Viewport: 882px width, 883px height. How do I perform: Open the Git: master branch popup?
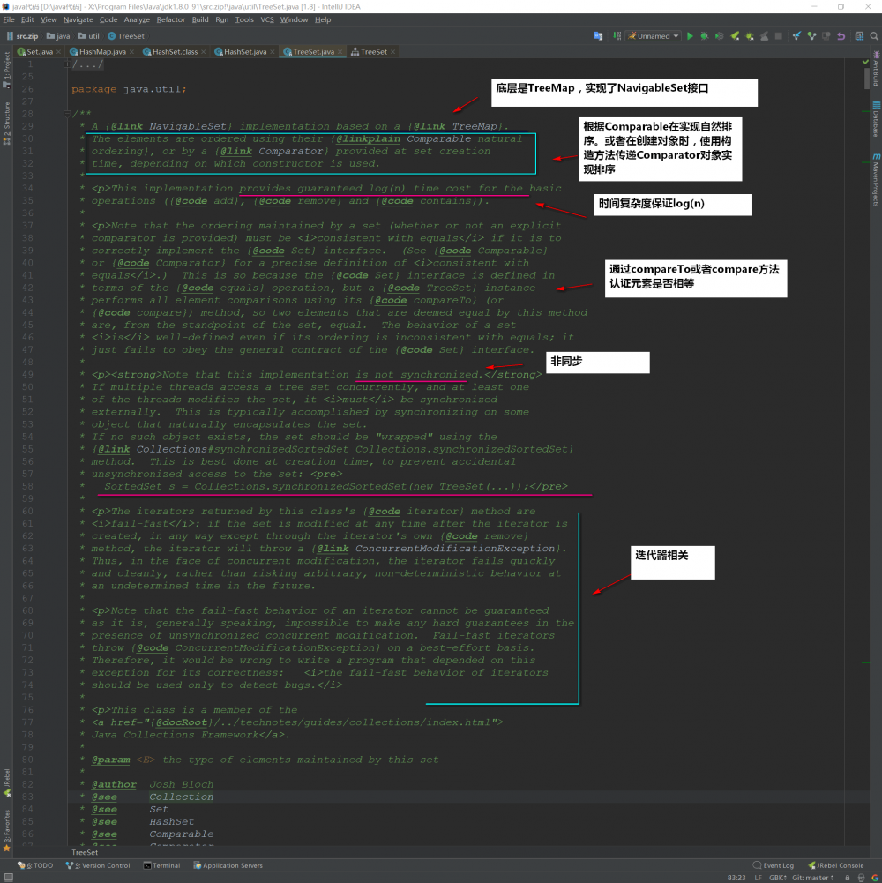[x=812, y=878]
